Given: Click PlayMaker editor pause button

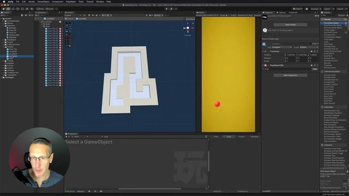Looking at the screenshot, I should (x=95, y=191).
